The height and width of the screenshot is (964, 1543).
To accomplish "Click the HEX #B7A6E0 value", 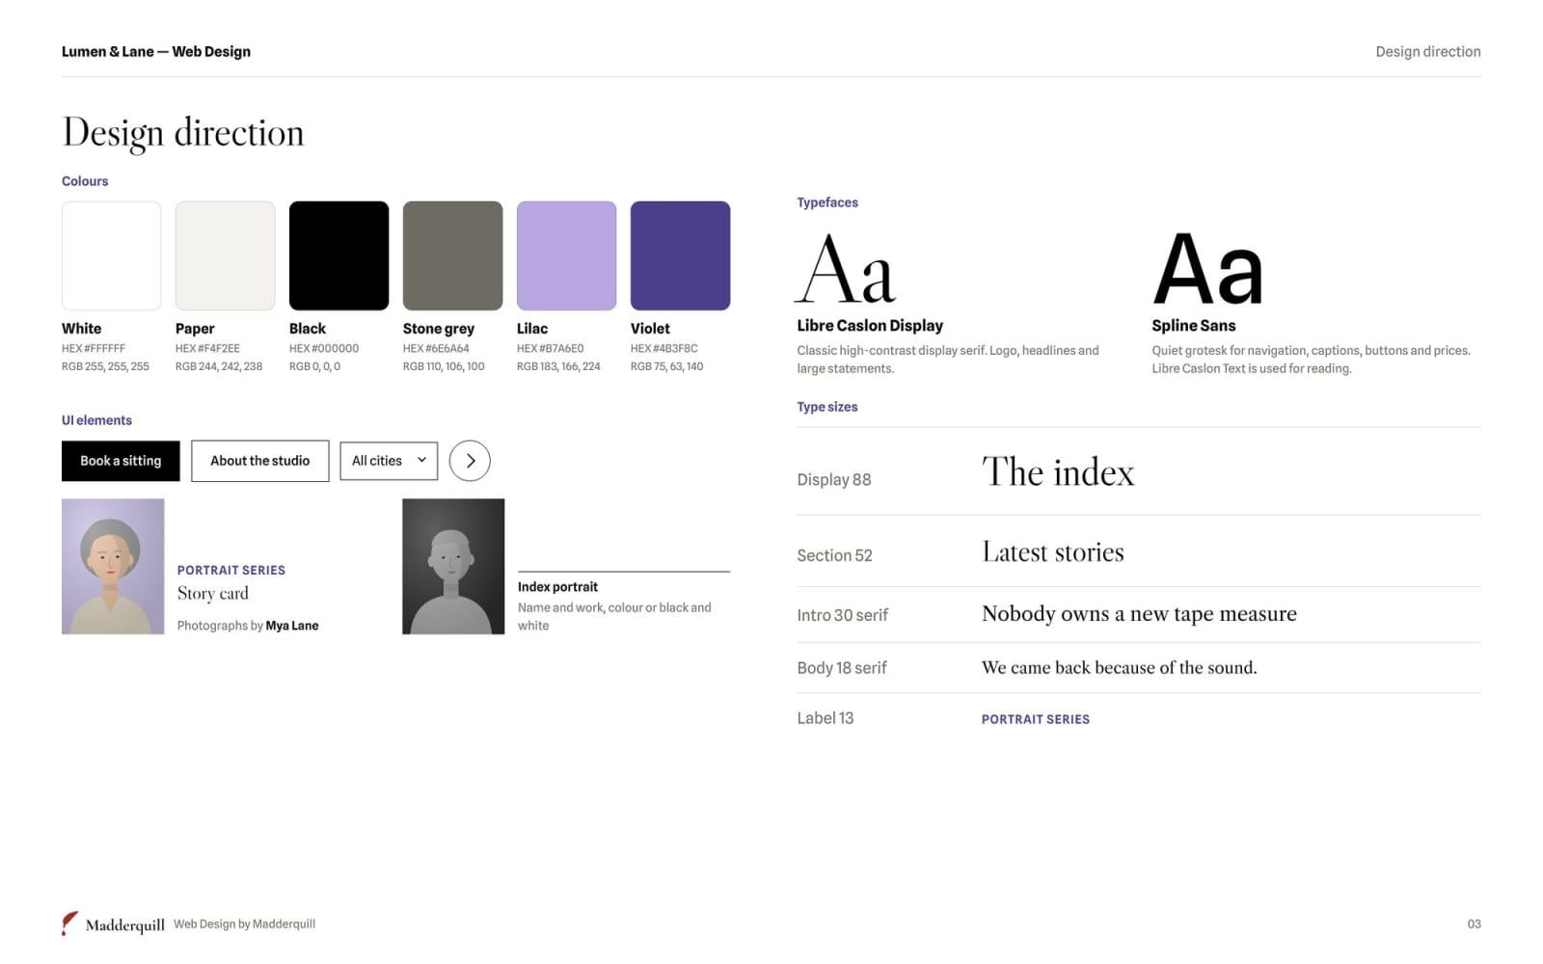I will click(x=550, y=349).
